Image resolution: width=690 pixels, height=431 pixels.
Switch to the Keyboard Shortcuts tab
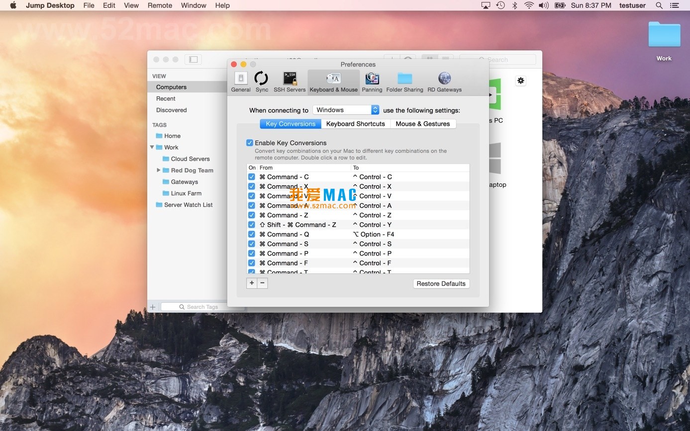point(355,124)
